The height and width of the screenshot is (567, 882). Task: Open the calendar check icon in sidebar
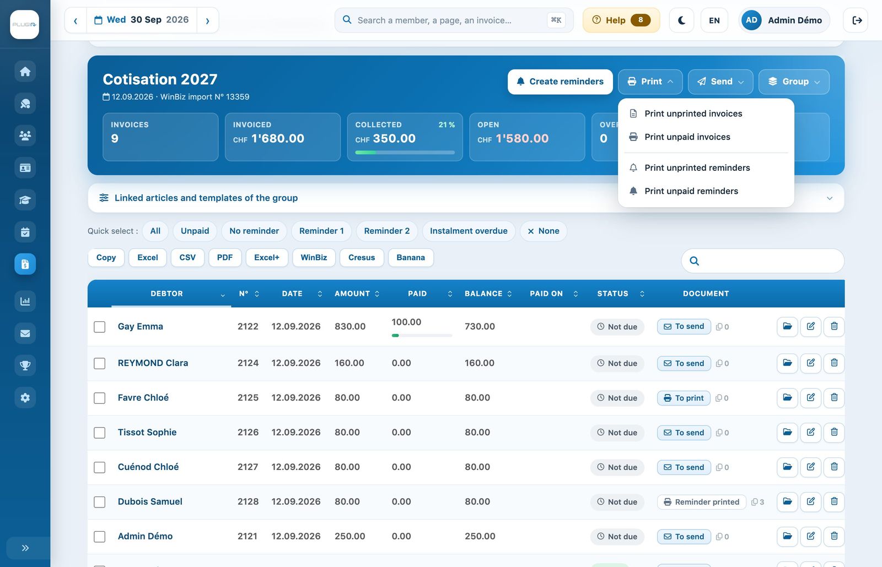click(x=25, y=232)
